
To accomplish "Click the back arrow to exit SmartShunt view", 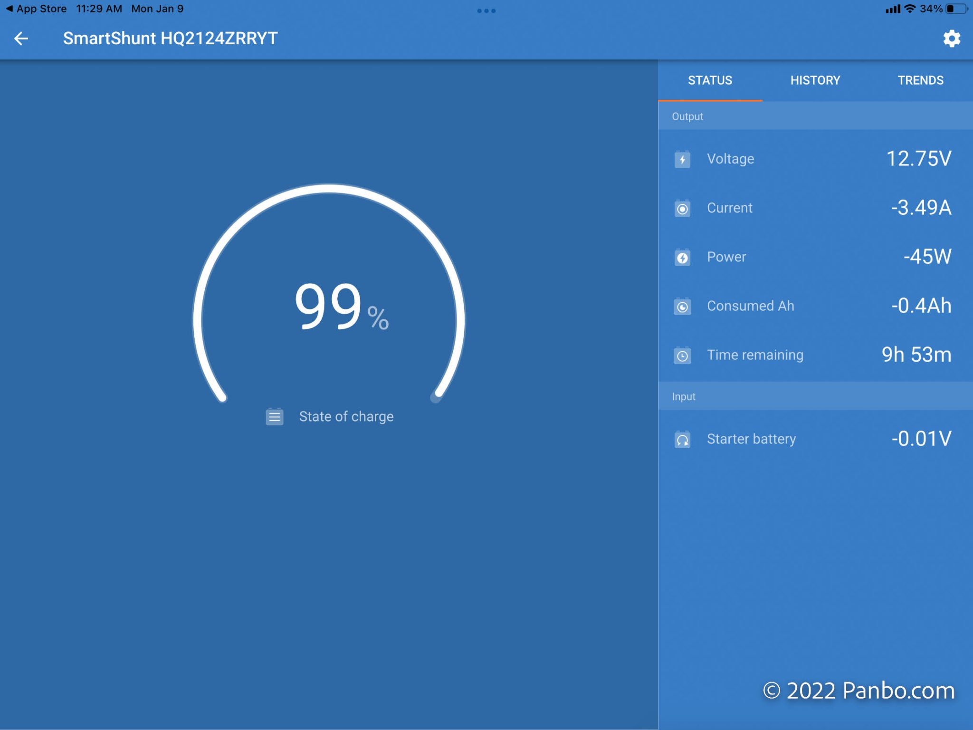I will [21, 38].
